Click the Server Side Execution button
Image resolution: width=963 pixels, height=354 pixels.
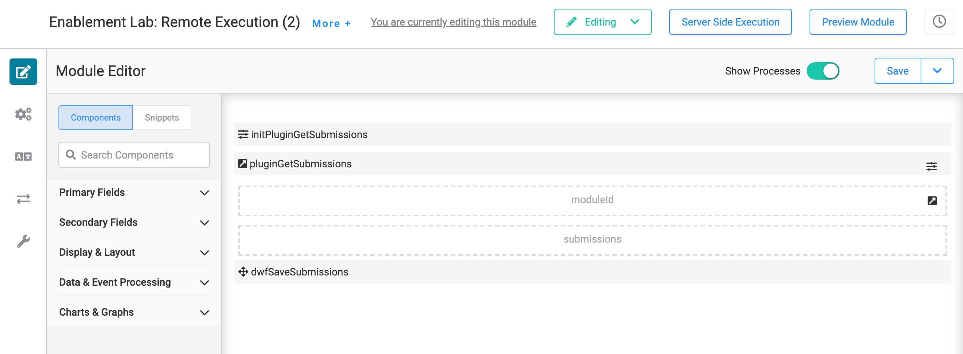(730, 22)
